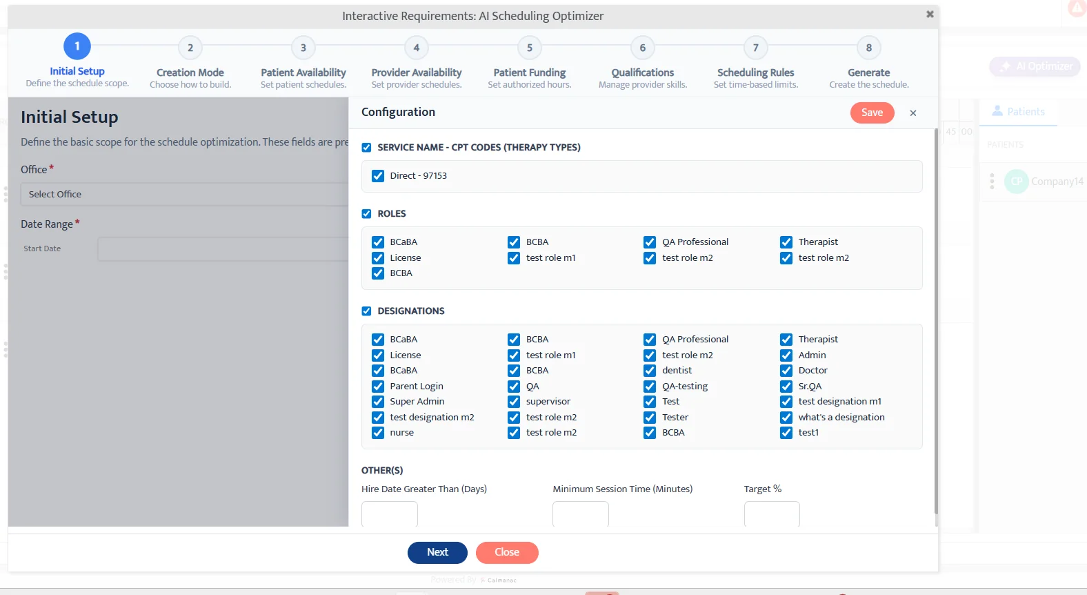Image resolution: width=1087 pixels, height=595 pixels.
Task: Uncheck test designation m2
Action: [378, 418]
